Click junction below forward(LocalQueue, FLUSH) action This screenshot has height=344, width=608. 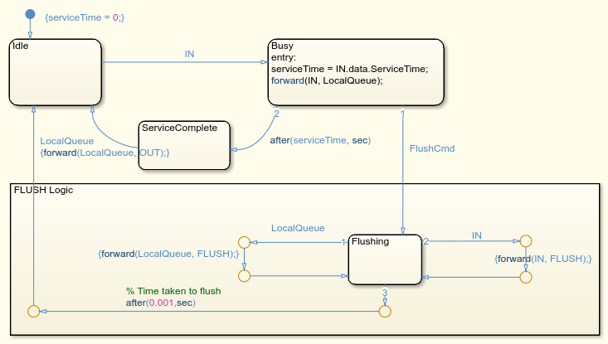coord(244,276)
